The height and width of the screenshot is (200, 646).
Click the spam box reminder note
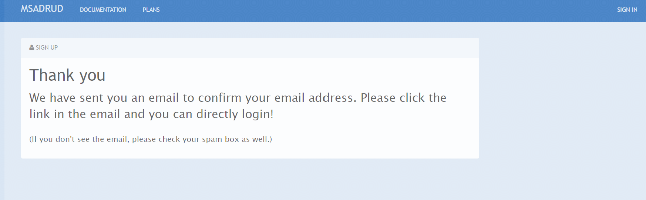tap(151, 139)
